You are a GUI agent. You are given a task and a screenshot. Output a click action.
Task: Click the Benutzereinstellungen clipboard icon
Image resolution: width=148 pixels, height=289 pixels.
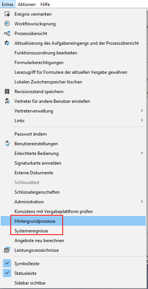tap(7, 144)
